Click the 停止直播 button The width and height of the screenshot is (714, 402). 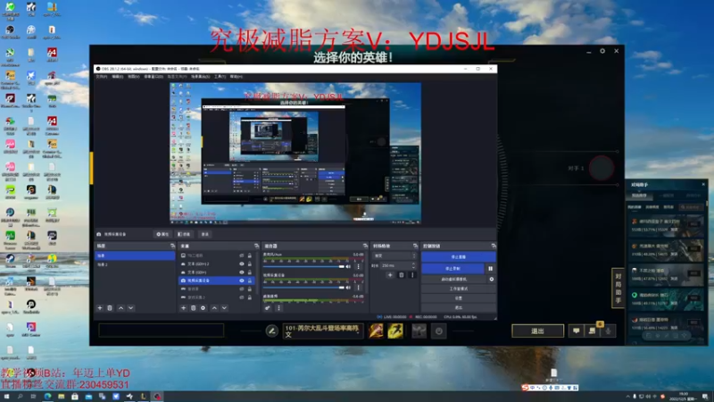click(x=458, y=257)
